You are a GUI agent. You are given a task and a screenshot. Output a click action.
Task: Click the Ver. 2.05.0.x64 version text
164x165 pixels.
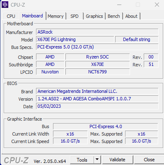[x=50, y=161]
